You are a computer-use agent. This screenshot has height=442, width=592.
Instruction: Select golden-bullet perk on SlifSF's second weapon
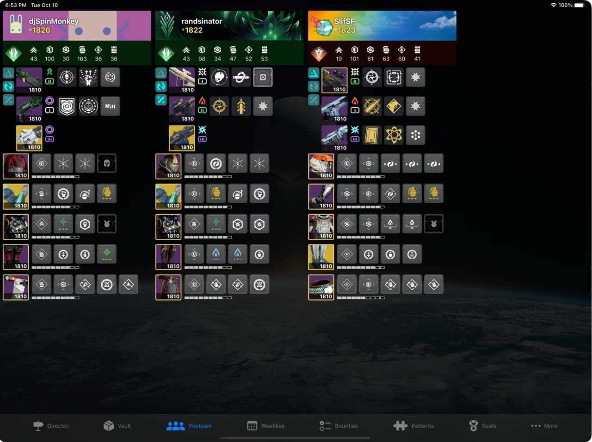(372, 106)
